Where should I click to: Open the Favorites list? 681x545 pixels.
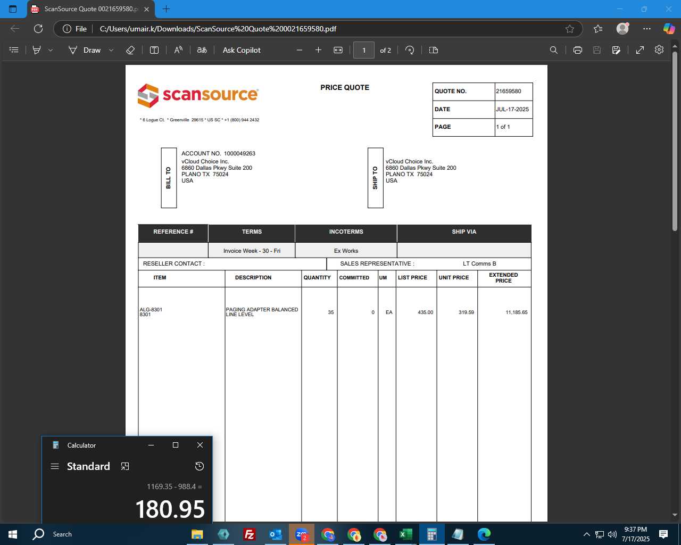(x=598, y=29)
